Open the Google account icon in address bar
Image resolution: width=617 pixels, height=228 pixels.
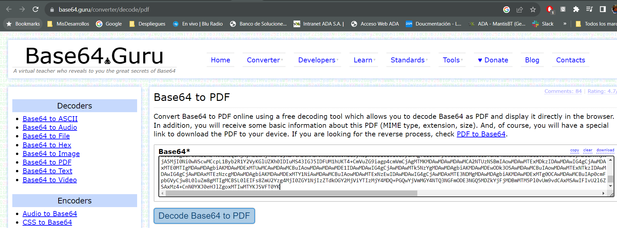pyautogui.click(x=507, y=9)
